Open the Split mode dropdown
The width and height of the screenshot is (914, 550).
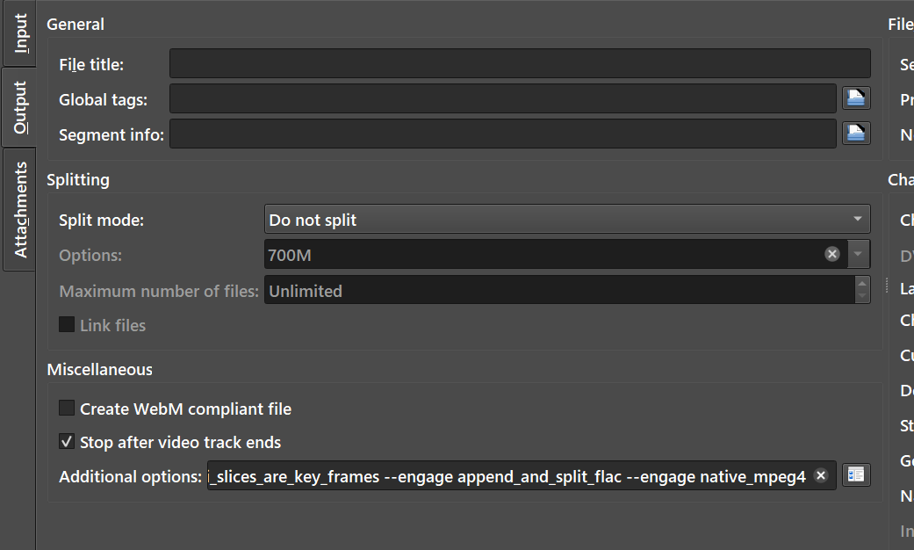[x=567, y=219]
